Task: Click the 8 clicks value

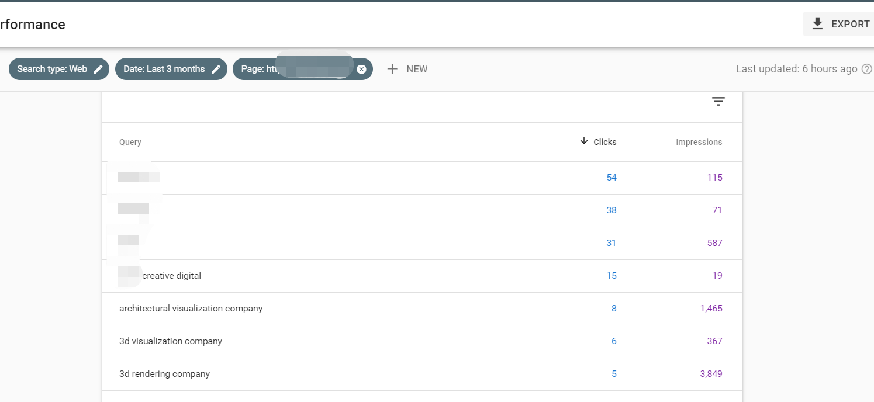Action: (614, 309)
